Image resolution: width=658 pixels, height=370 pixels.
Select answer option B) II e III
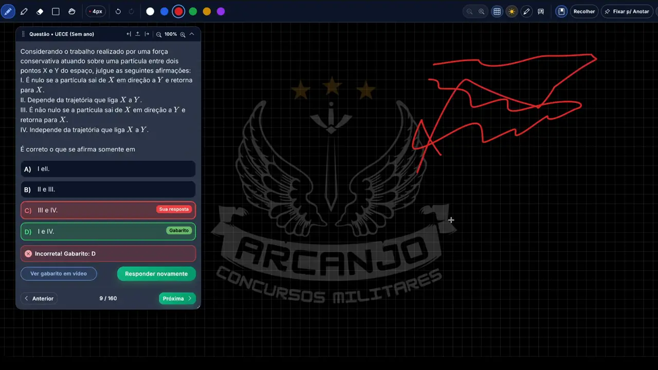108,190
